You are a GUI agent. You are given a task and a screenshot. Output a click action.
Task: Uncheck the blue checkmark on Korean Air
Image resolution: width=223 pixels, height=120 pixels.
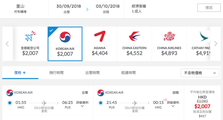click(x=51, y=30)
